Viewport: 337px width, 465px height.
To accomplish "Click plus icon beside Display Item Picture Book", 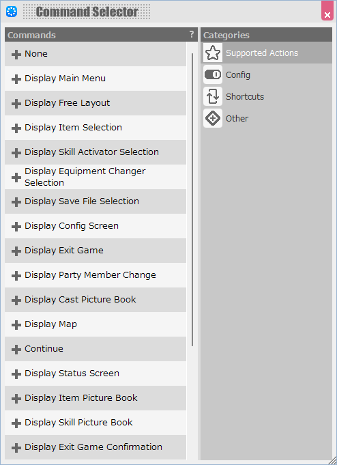I will (16, 399).
